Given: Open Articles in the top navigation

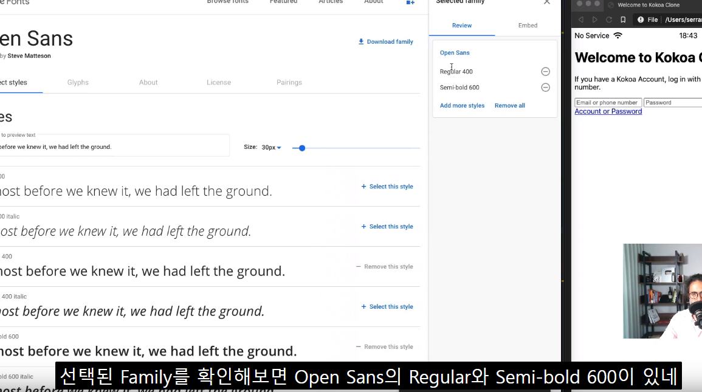Looking at the screenshot, I should click(331, 2).
